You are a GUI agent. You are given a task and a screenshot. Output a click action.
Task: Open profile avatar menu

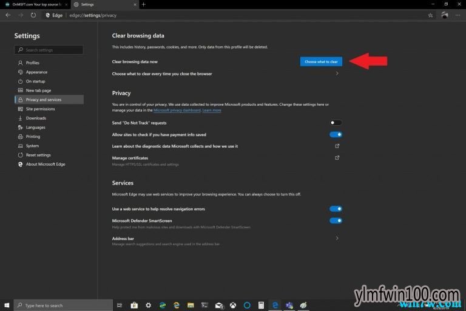click(x=445, y=15)
